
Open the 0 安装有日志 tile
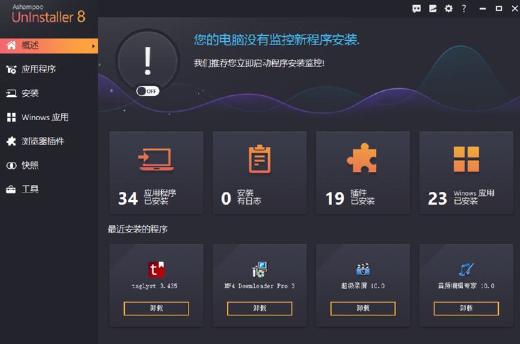pyautogui.click(x=259, y=173)
